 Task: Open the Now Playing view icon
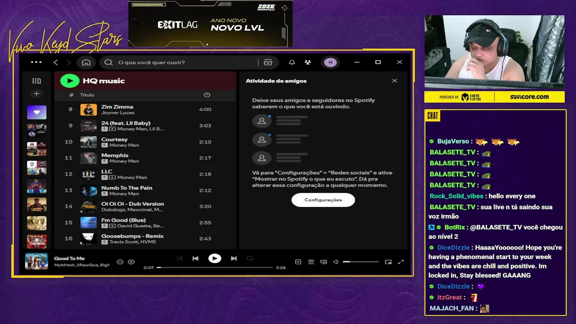[x=298, y=262]
